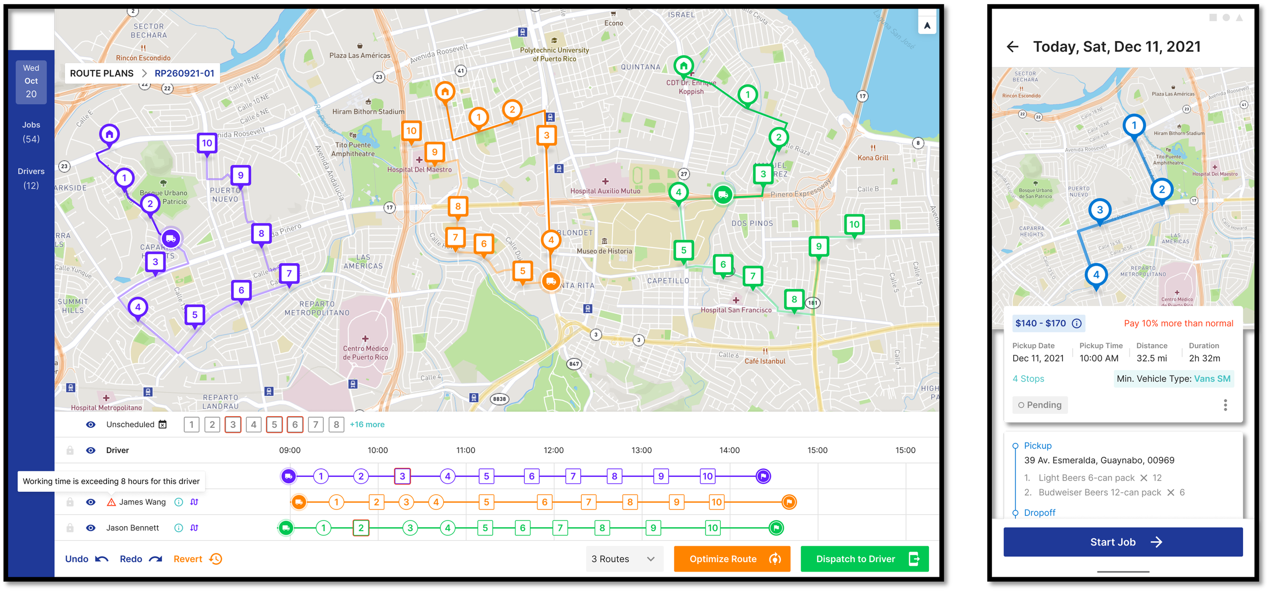The image size is (1269, 591).
Task: Click the Revert history icon
Action: [217, 559]
